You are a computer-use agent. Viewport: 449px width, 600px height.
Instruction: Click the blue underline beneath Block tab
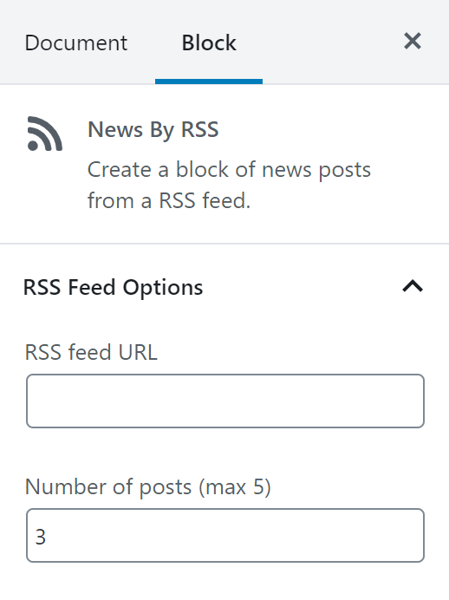tap(209, 82)
